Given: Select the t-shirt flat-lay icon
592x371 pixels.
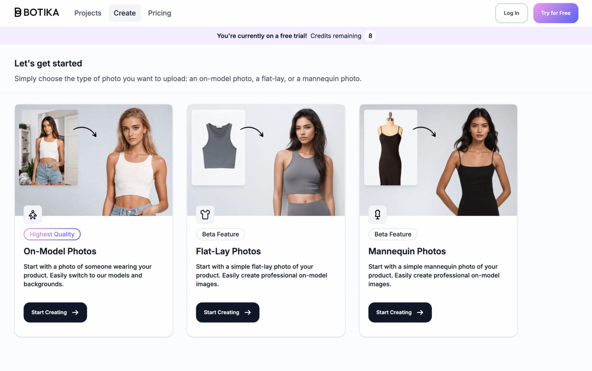Looking at the screenshot, I should [x=205, y=215].
